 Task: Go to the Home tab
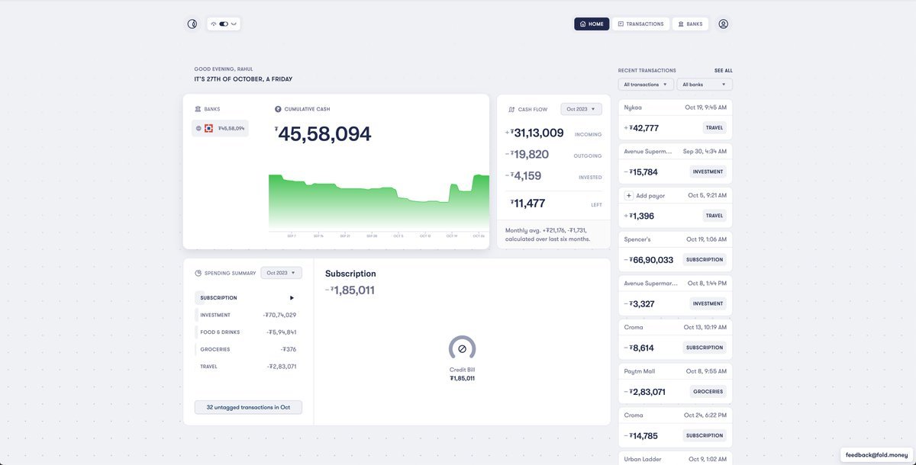click(x=592, y=24)
